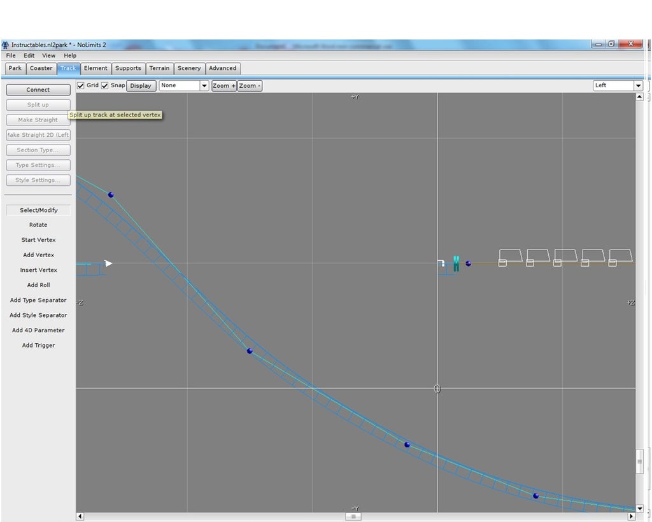Choose the Add Roll tool
The width and height of the screenshot is (652, 522).
coord(38,285)
